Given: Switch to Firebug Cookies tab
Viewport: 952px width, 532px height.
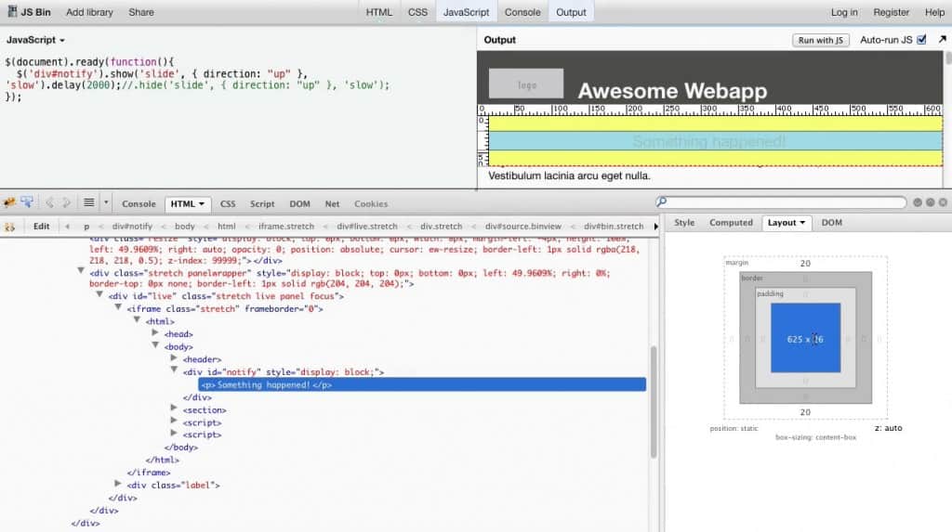Looking at the screenshot, I should (371, 204).
